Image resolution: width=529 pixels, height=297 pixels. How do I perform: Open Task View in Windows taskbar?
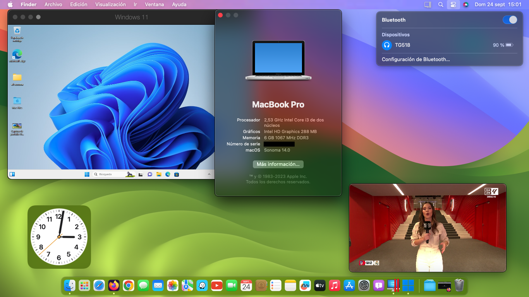pyautogui.click(x=141, y=174)
